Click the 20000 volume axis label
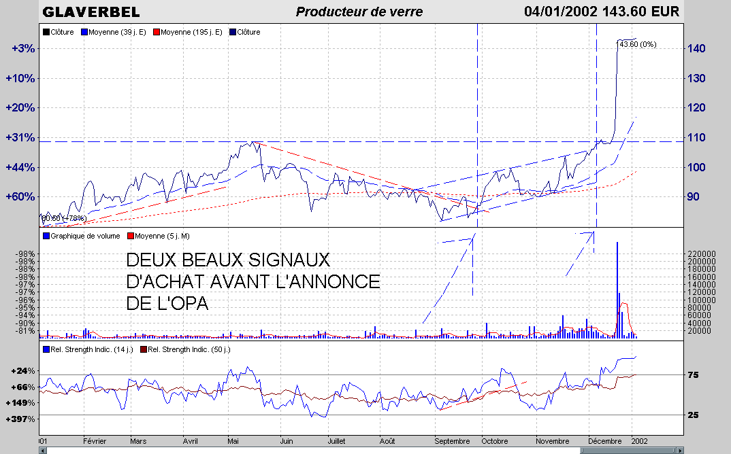 [700, 331]
